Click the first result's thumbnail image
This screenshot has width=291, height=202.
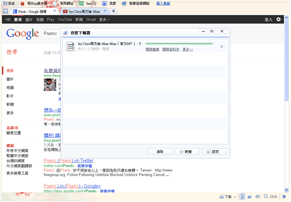(x=50, y=85)
